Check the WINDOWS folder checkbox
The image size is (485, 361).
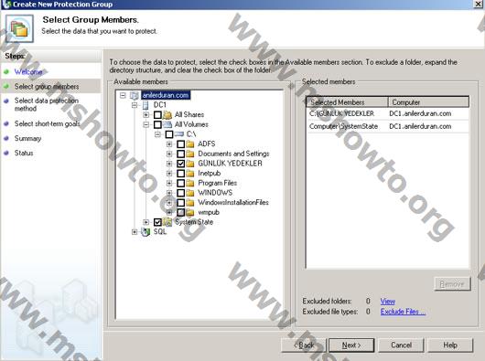tap(181, 193)
